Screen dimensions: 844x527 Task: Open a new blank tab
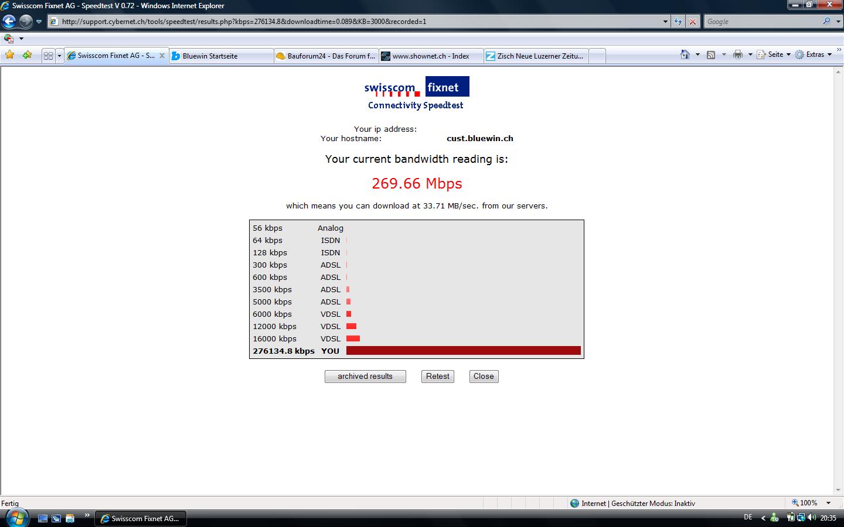597,56
